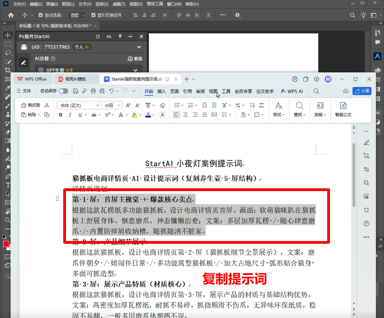Click the clear formatting eraser icon

[162, 105]
